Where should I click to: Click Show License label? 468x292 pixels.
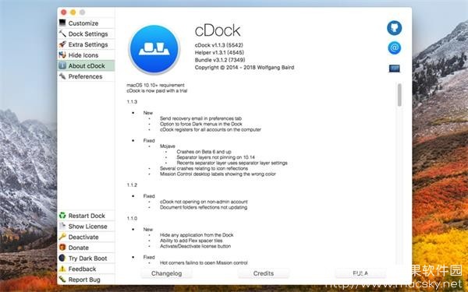87,227
